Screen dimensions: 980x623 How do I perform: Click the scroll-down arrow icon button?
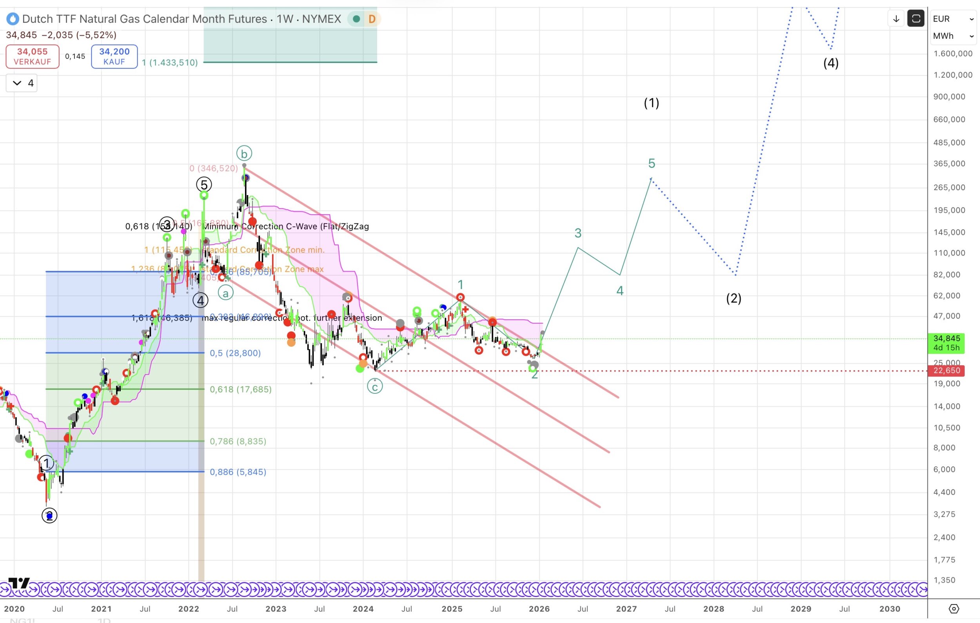point(896,19)
